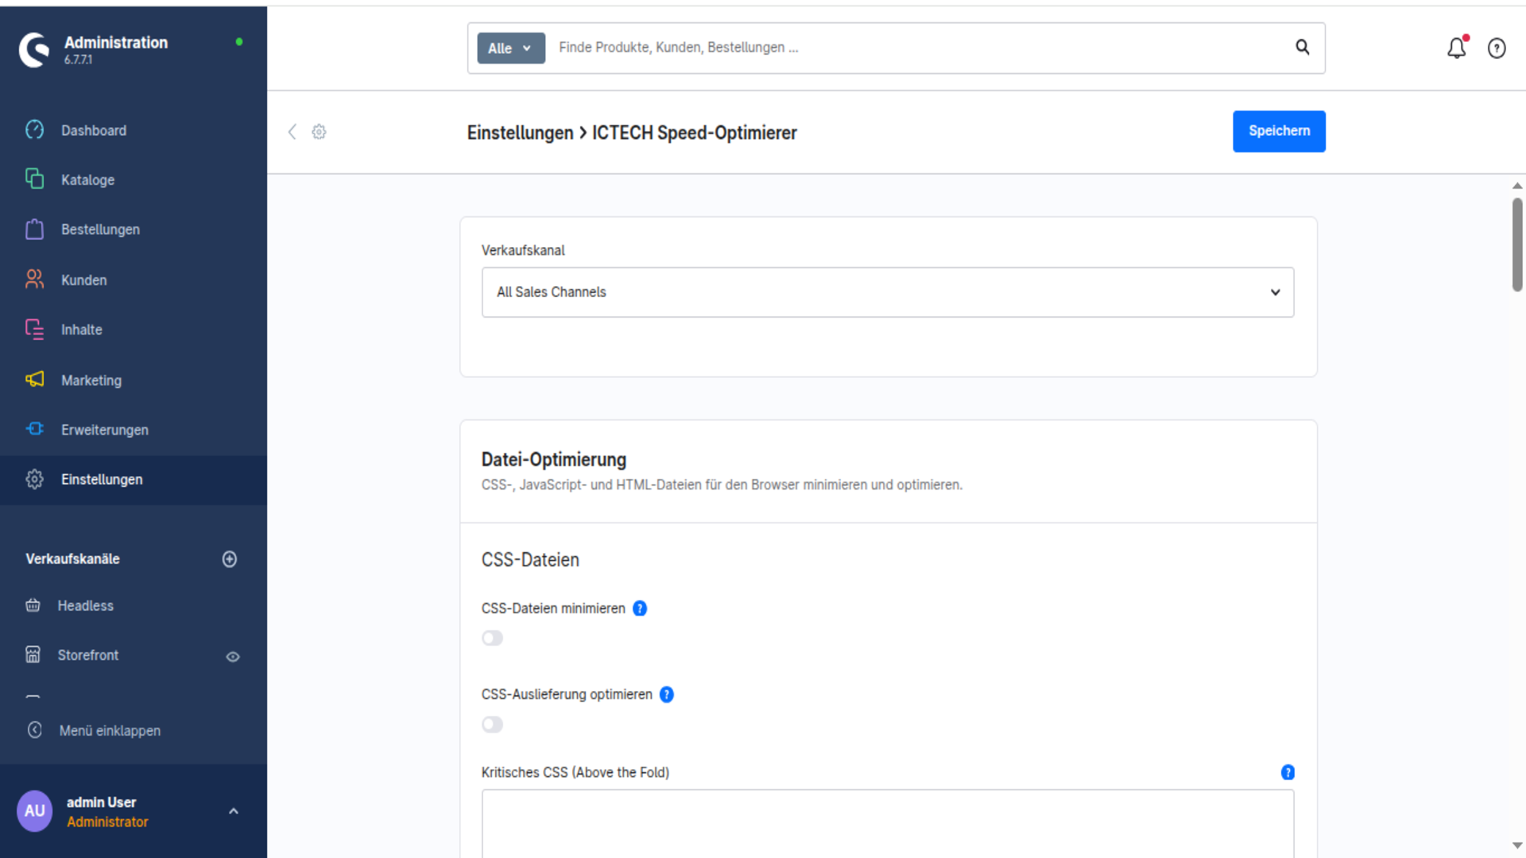Image resolution: width=1526 pixels, height=858 pixels.
Task: Click the Shopware logo icon
Action: point(34,49)
